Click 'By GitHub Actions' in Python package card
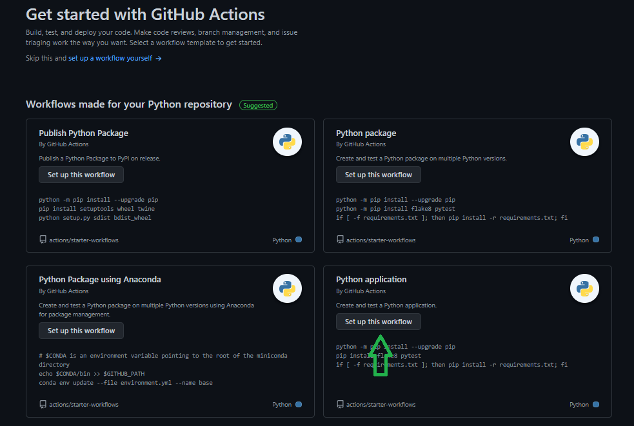The height and width of the screenshot is (426, 634). coord(361,144)
